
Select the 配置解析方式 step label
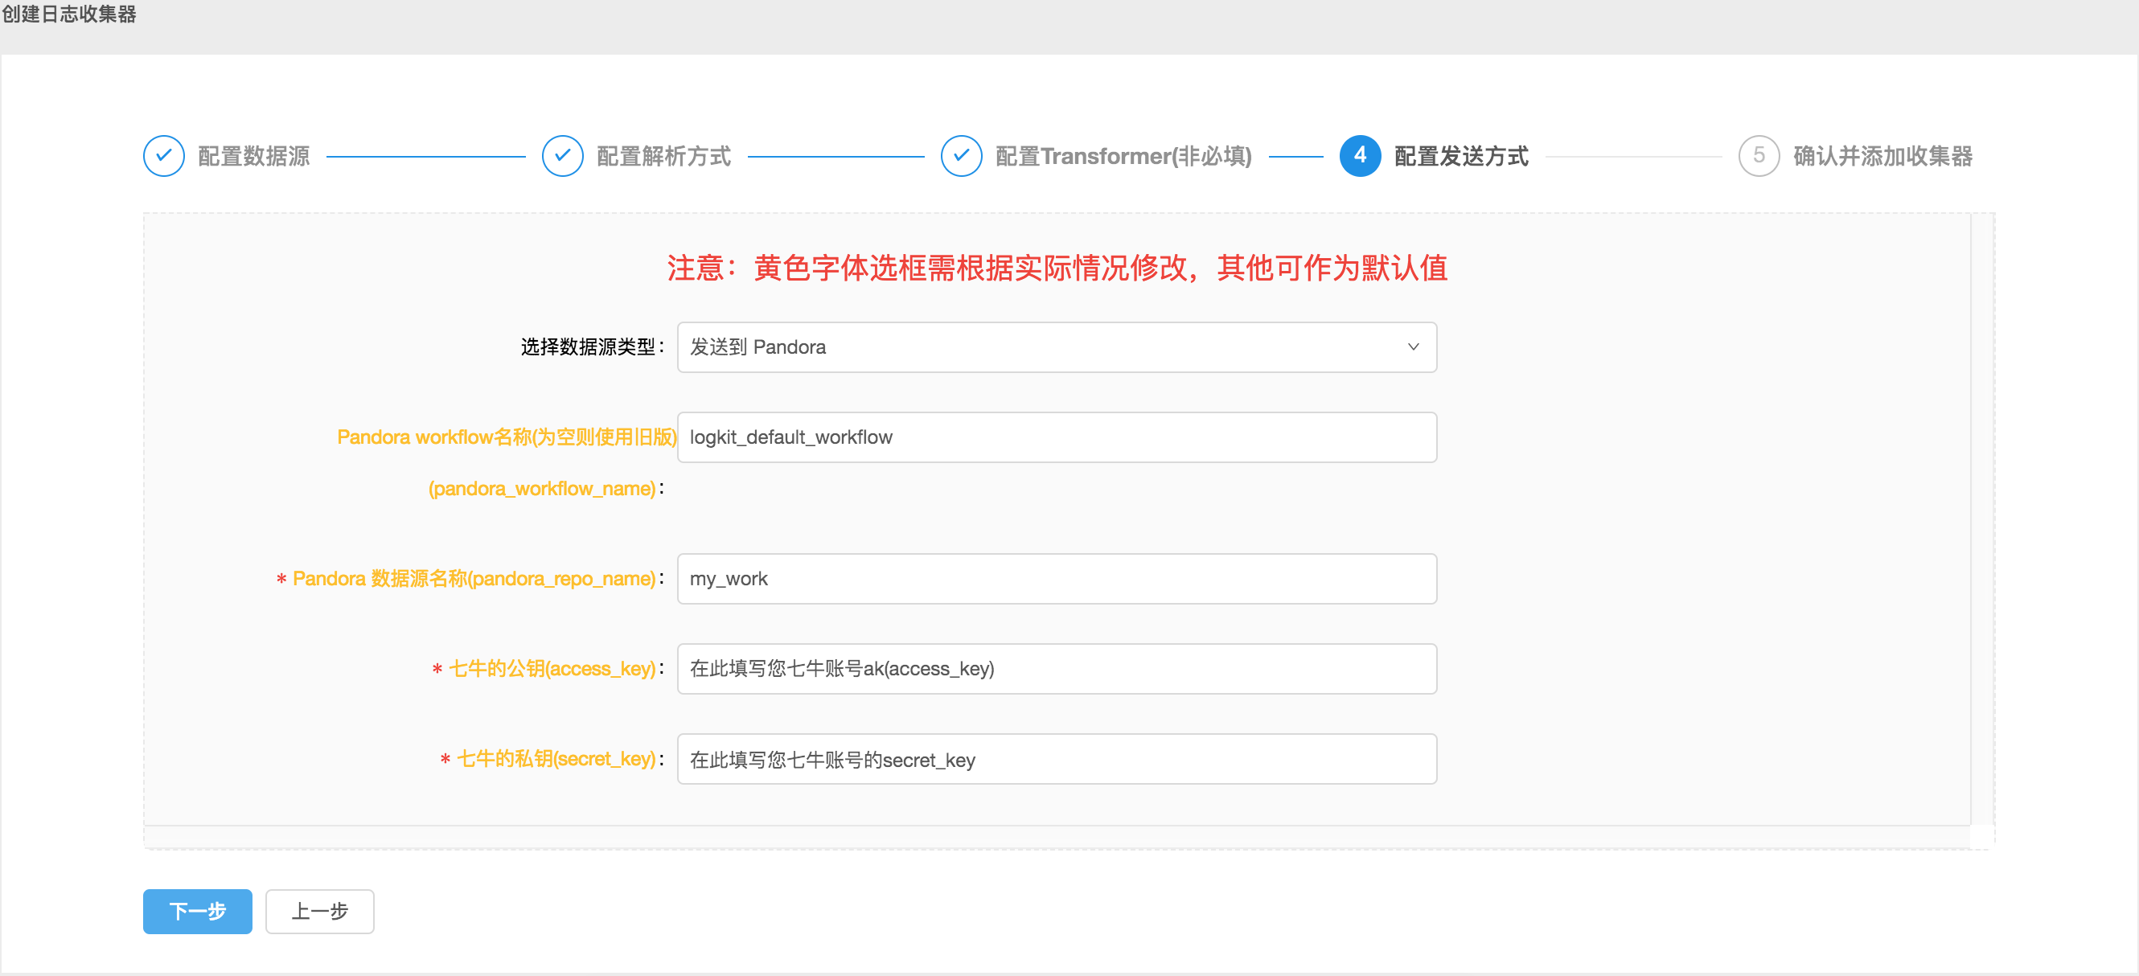click(663, 156)
